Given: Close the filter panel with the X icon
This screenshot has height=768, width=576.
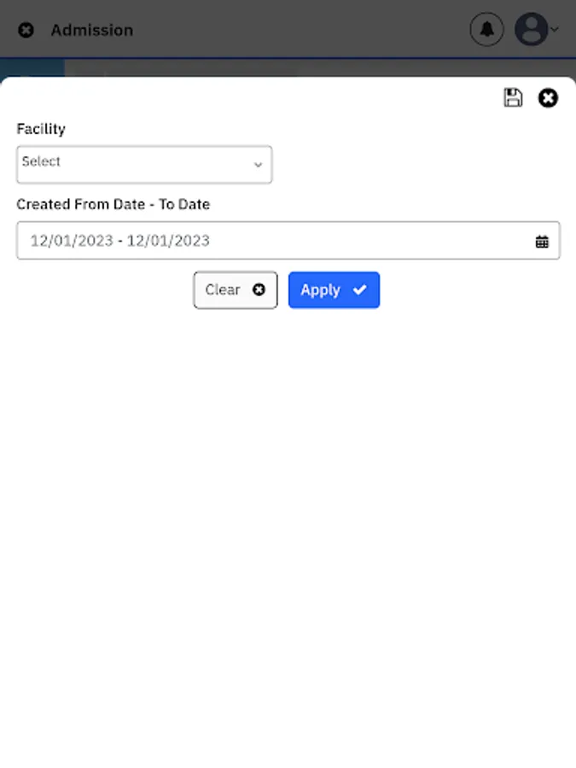Looking at the screenshot, I should 548,98.
